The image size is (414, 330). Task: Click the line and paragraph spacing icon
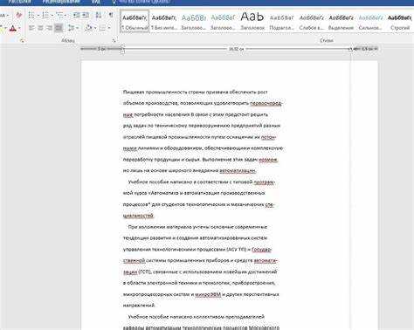71,28
